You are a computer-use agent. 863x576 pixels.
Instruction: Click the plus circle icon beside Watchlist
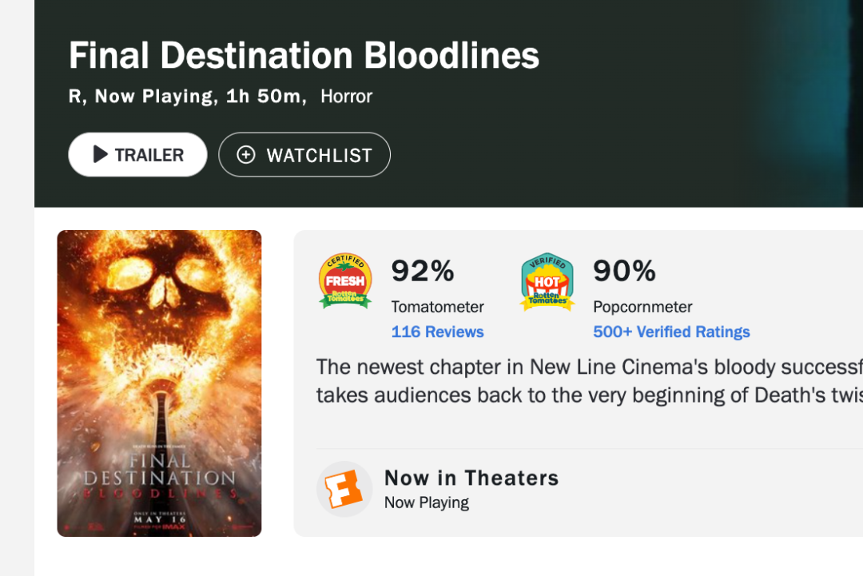pos(246,155)
